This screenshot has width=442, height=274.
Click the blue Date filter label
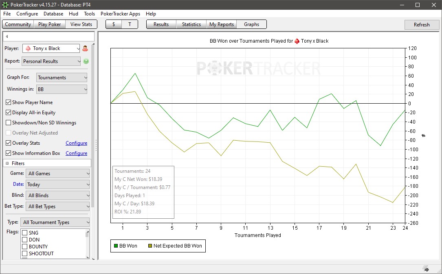pos(18,184)
